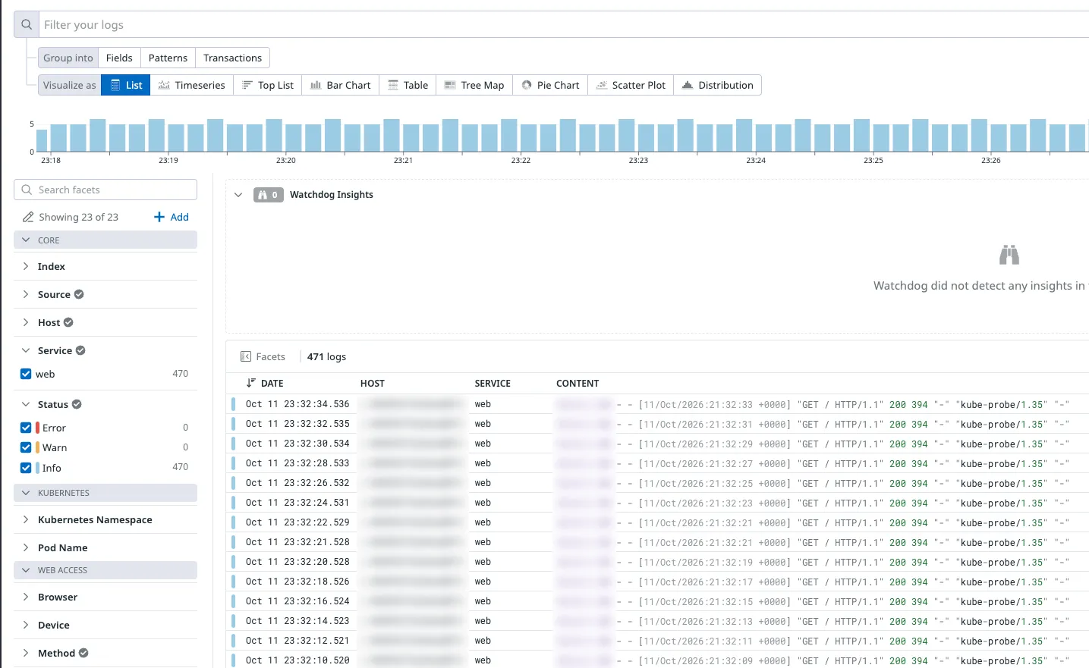Show the Scatter Plot visualization

[631, 85]
